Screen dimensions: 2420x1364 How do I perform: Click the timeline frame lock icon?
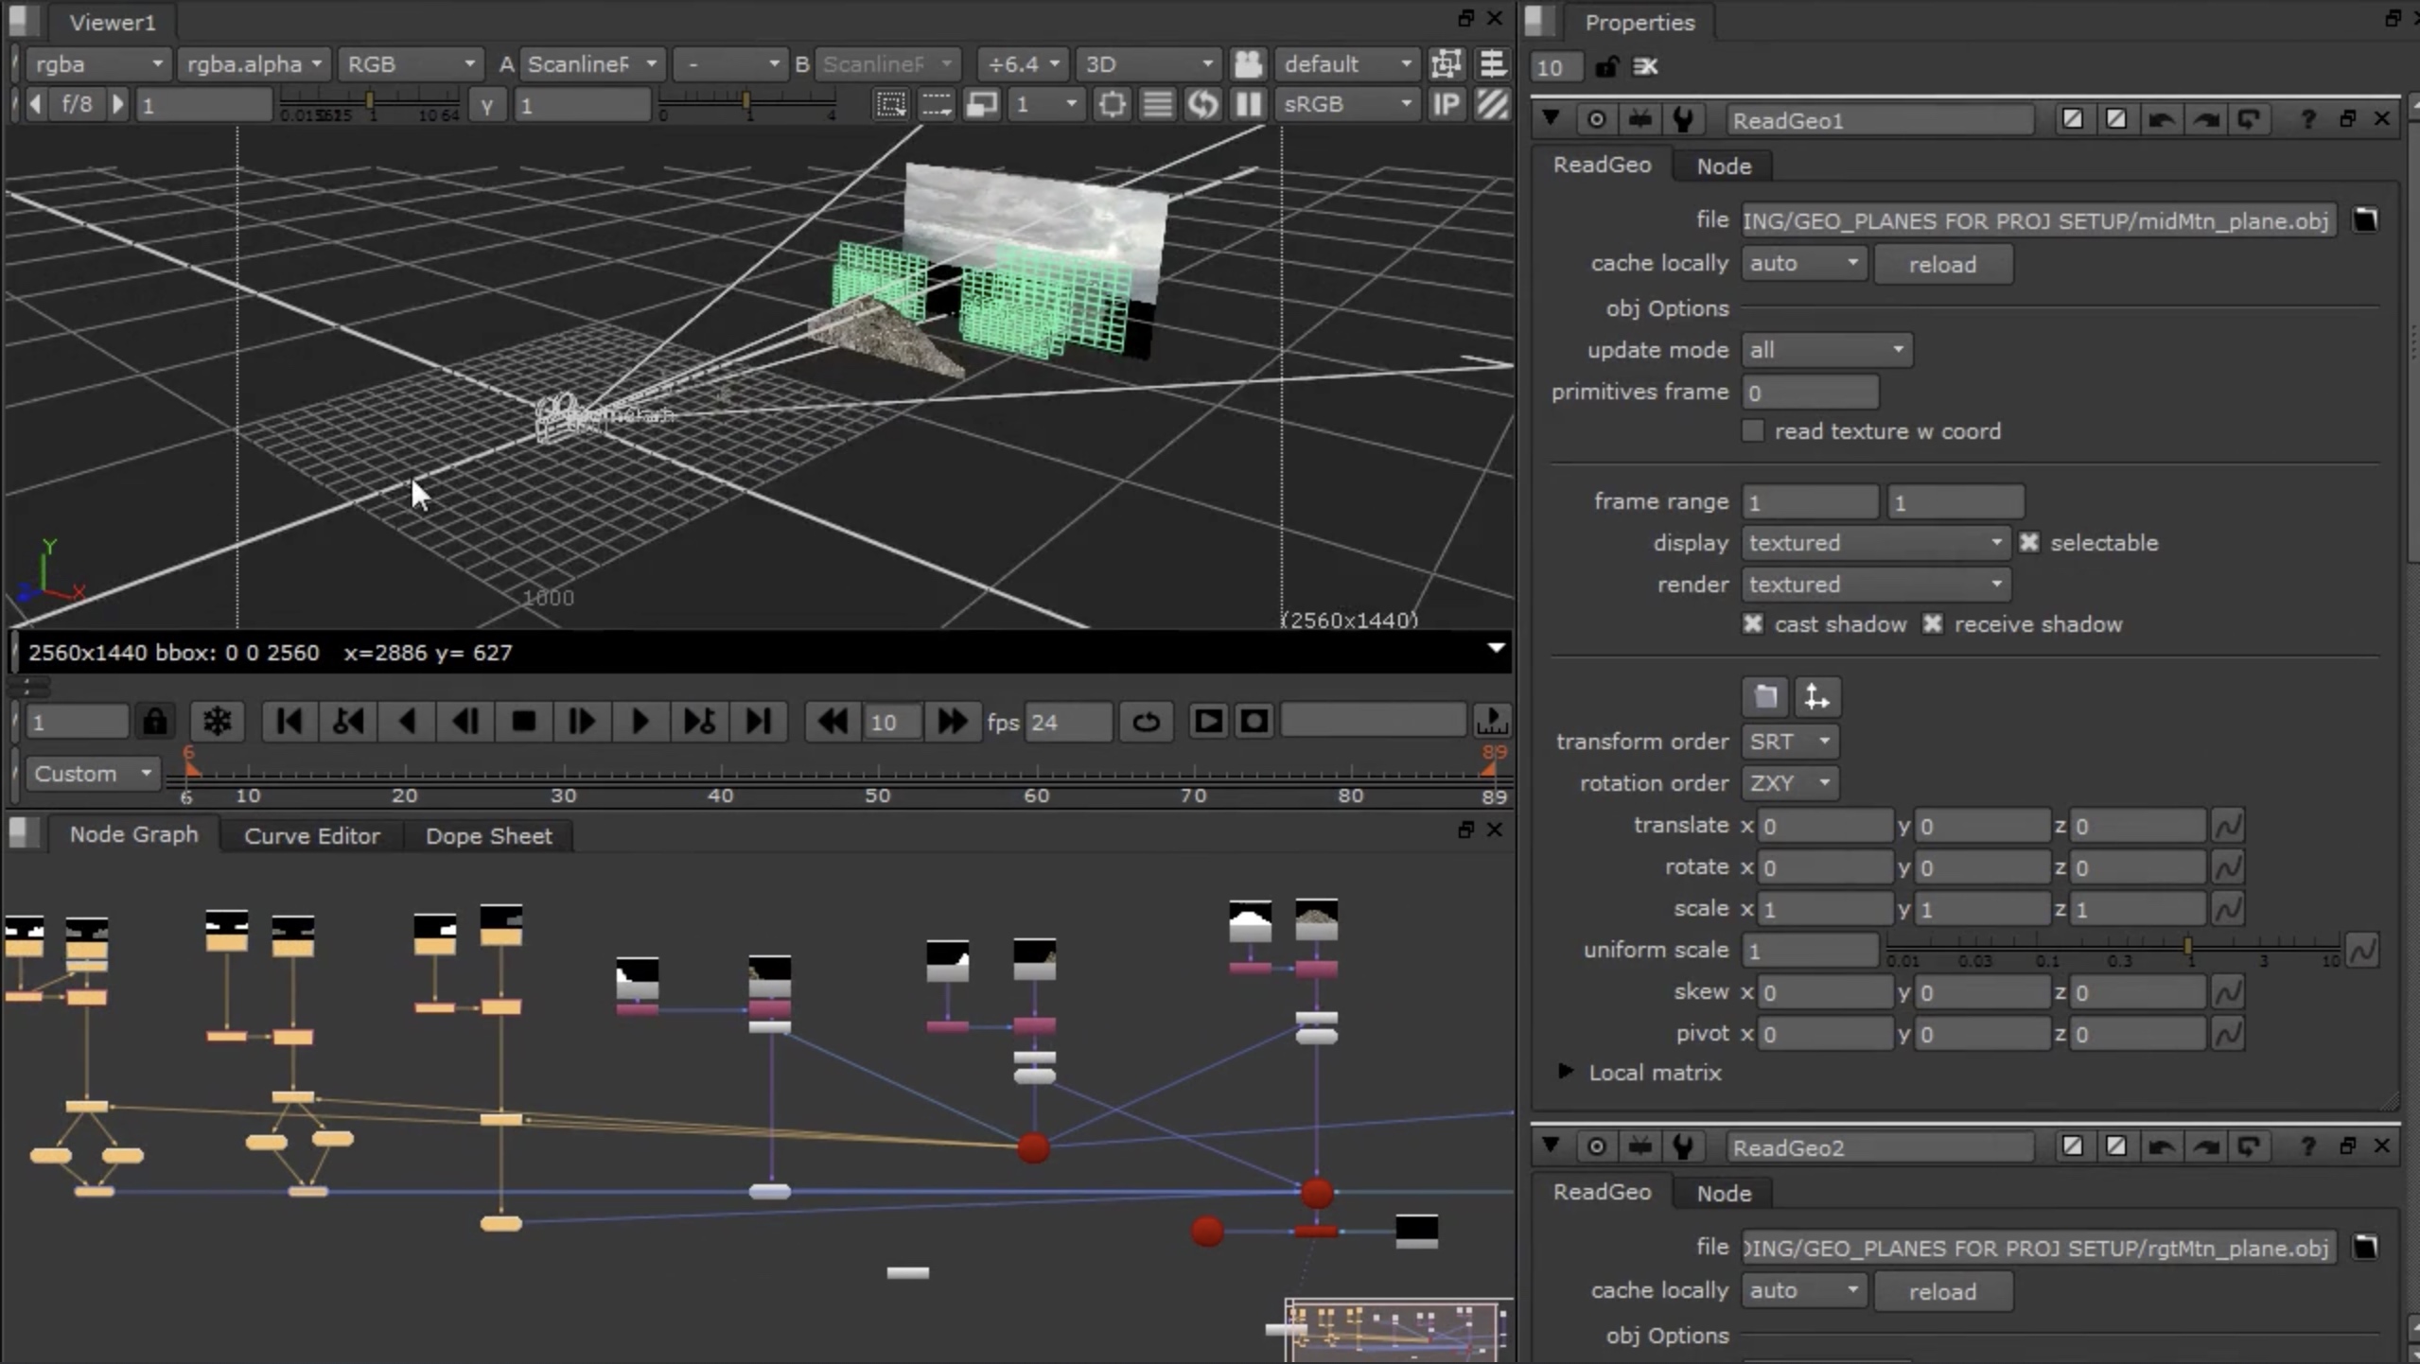155,723
